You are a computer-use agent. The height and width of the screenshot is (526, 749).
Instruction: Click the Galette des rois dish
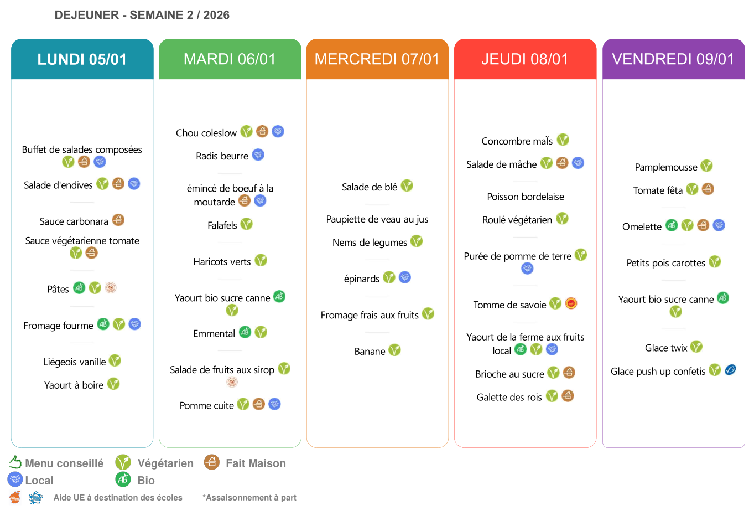click(509, 397)
